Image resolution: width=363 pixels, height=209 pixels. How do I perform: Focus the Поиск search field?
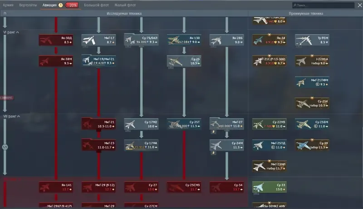(x=323, y=5)
